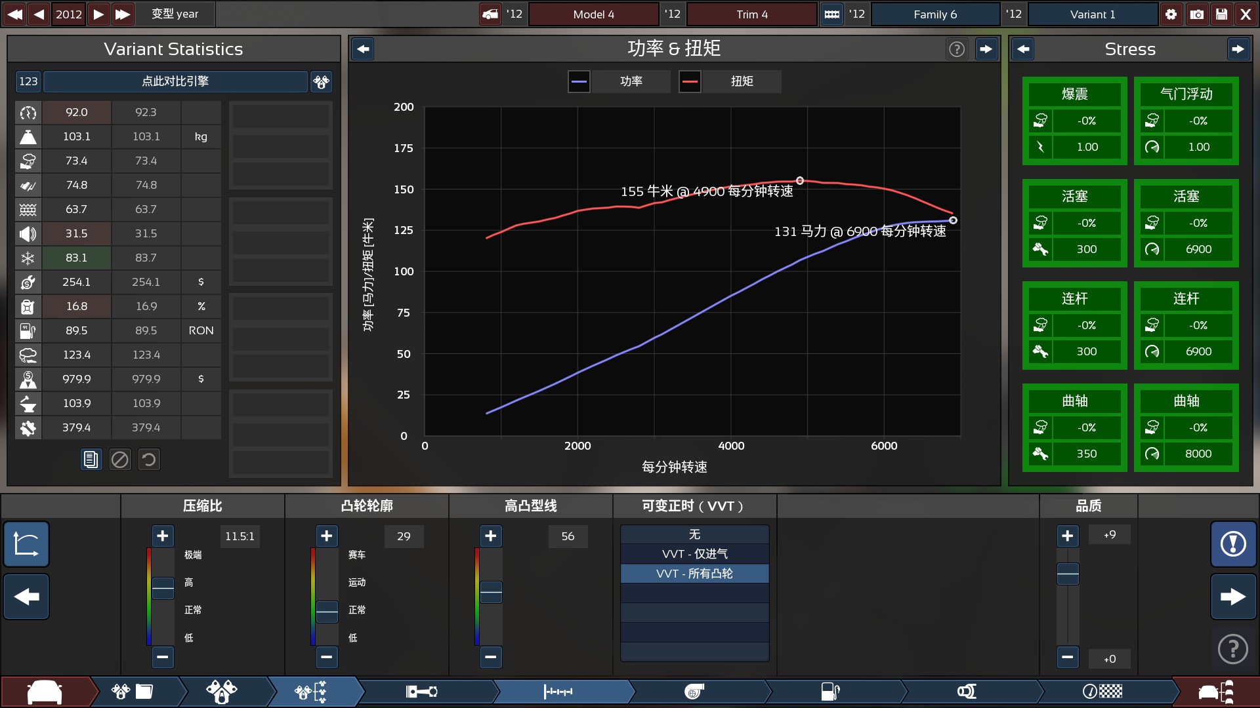Image resolution: width=1260 pixels, height=708 pixels.
Task: Click the engine compare icon beside 点此对比引擎
Action: (x=321, y=81)
